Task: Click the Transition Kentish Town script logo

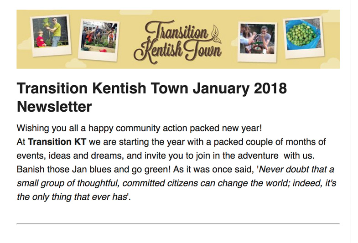Action: (x=177, y=41)
